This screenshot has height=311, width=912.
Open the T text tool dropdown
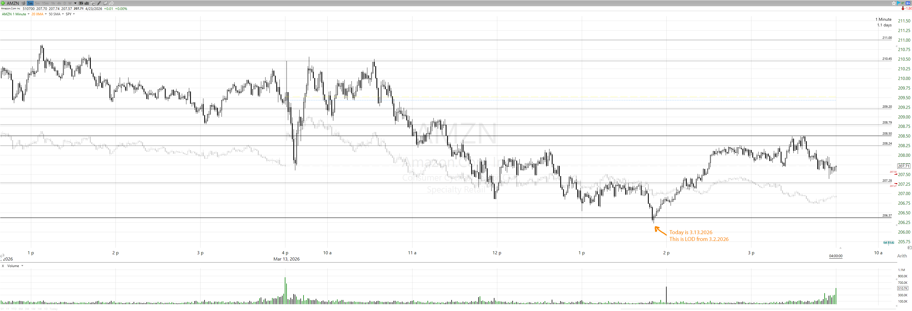[x=81, y=3]
